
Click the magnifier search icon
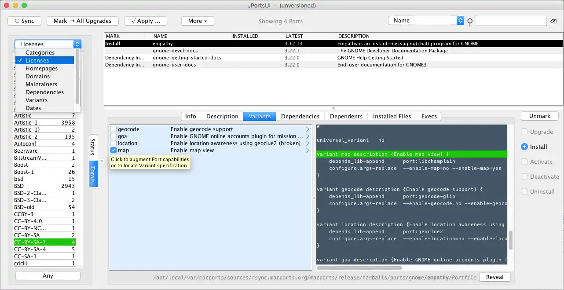click(469, 22)
